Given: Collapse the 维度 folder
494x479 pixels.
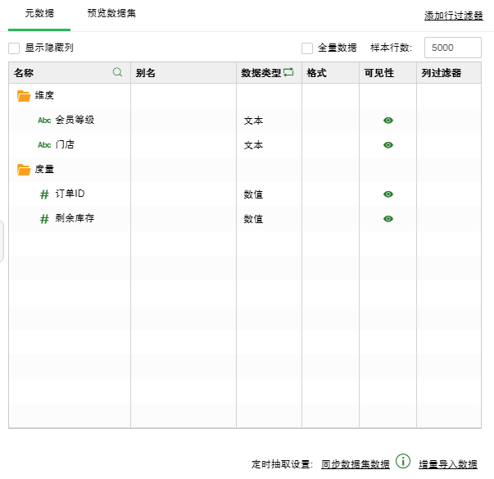Looking at the screenshot, I should (x=24, y=96).
